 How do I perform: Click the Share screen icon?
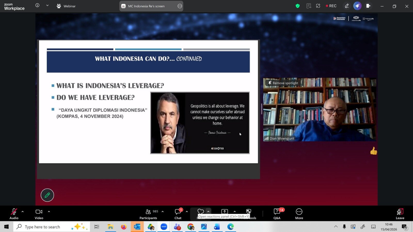click(x=225, y=212)
